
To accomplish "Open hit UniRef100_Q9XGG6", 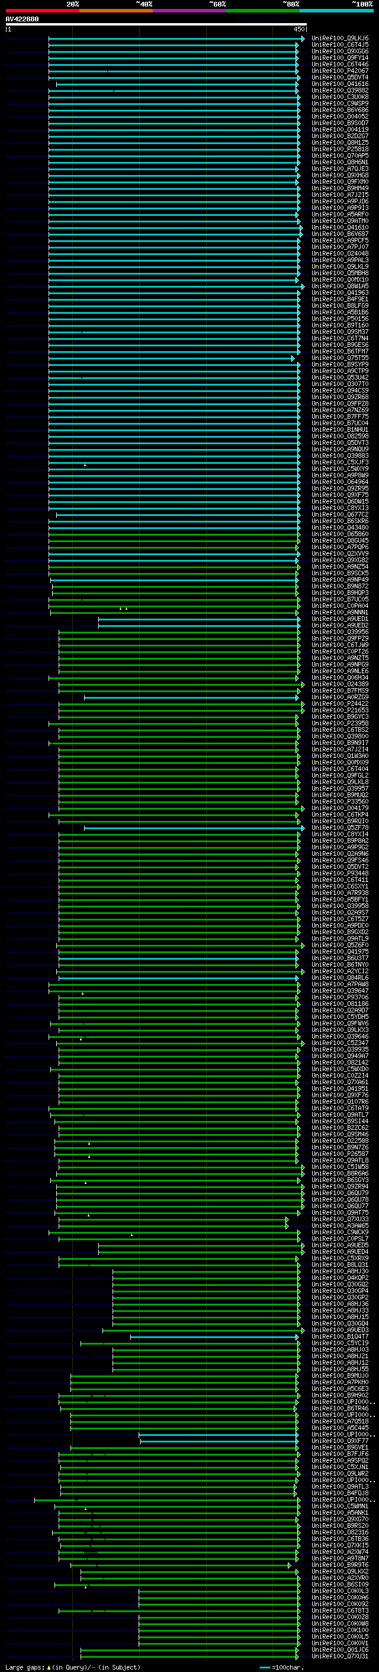I will tap(340, 51).
